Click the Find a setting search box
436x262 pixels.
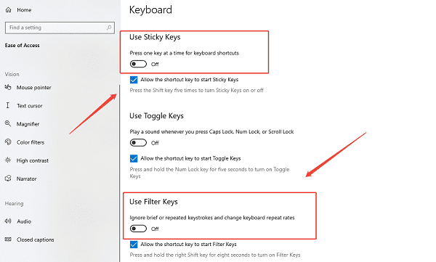(60, 28)
